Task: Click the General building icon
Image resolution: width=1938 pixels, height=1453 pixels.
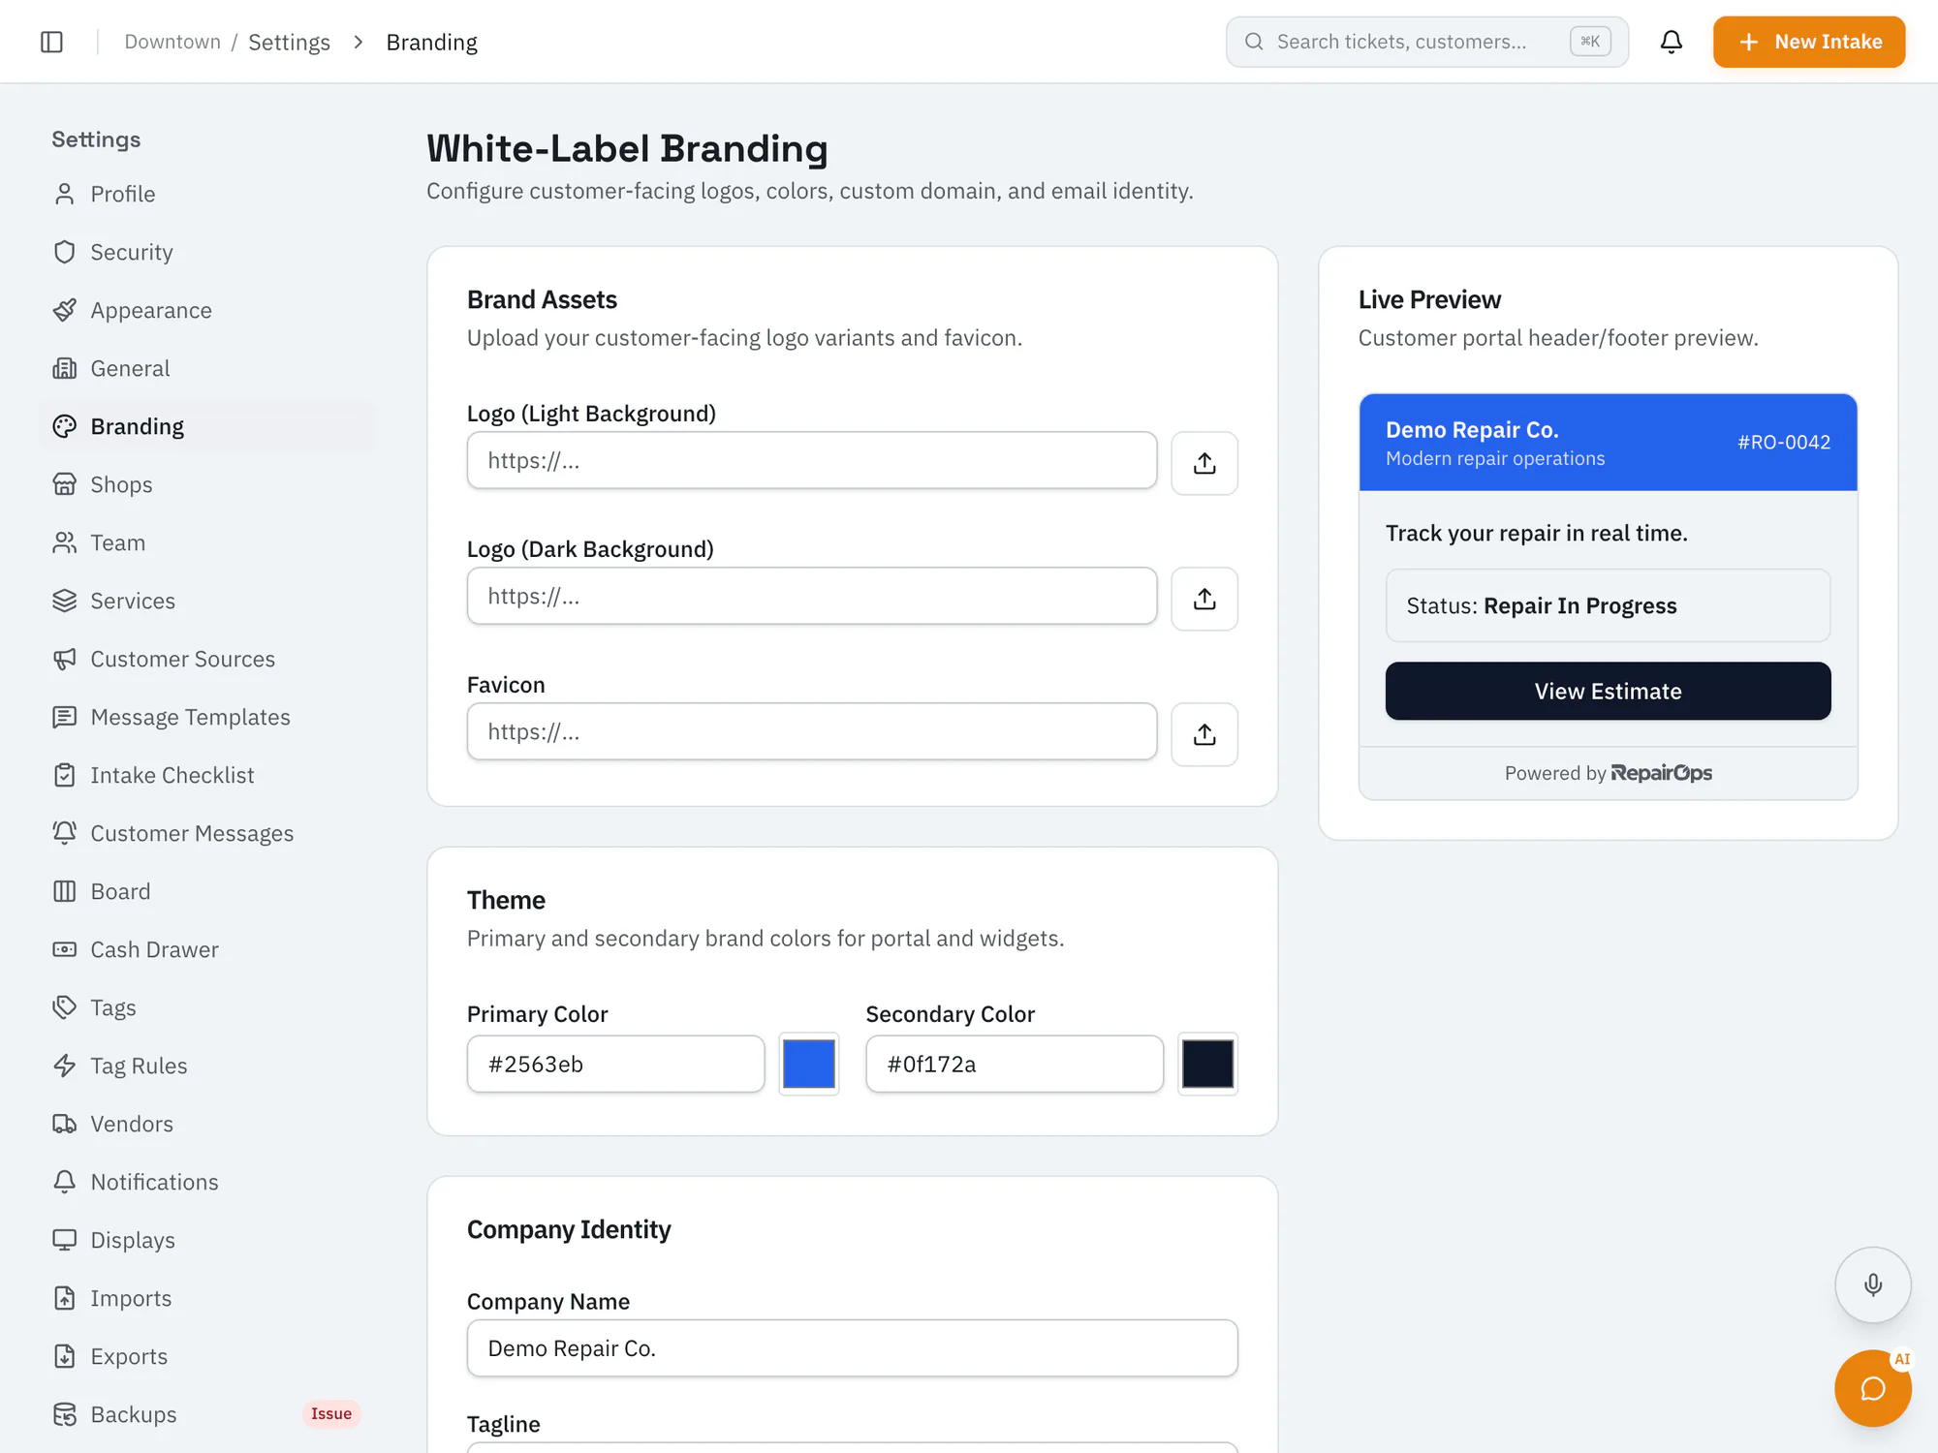Action: click(65, 368)
